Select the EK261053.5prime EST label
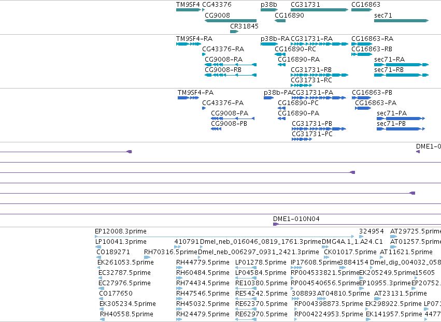The width and height of the screenshot is (441, 322). click(x=125, y=262)
